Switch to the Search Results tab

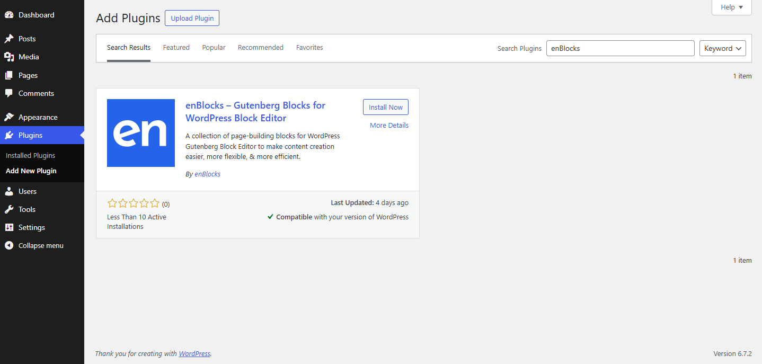(129, 48)
